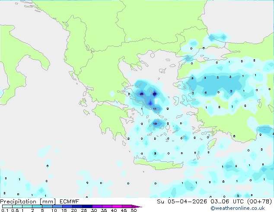
Task: Click the 0.1–0.5 mm legend color swatch
Action: pos(7,206)
